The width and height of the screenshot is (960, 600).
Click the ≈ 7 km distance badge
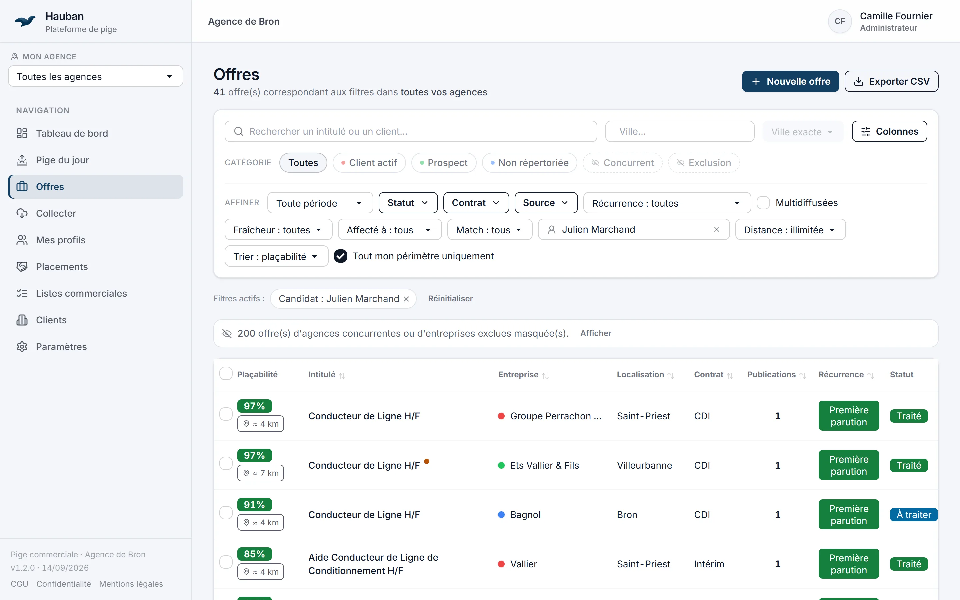261,473
